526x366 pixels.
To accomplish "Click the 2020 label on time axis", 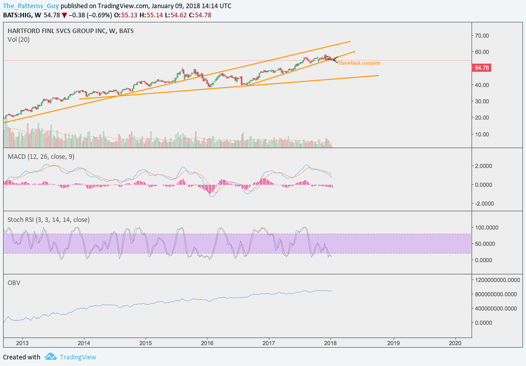I will (x=455, y=343).
